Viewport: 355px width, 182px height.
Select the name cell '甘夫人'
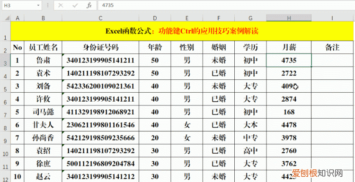(43, 125)
